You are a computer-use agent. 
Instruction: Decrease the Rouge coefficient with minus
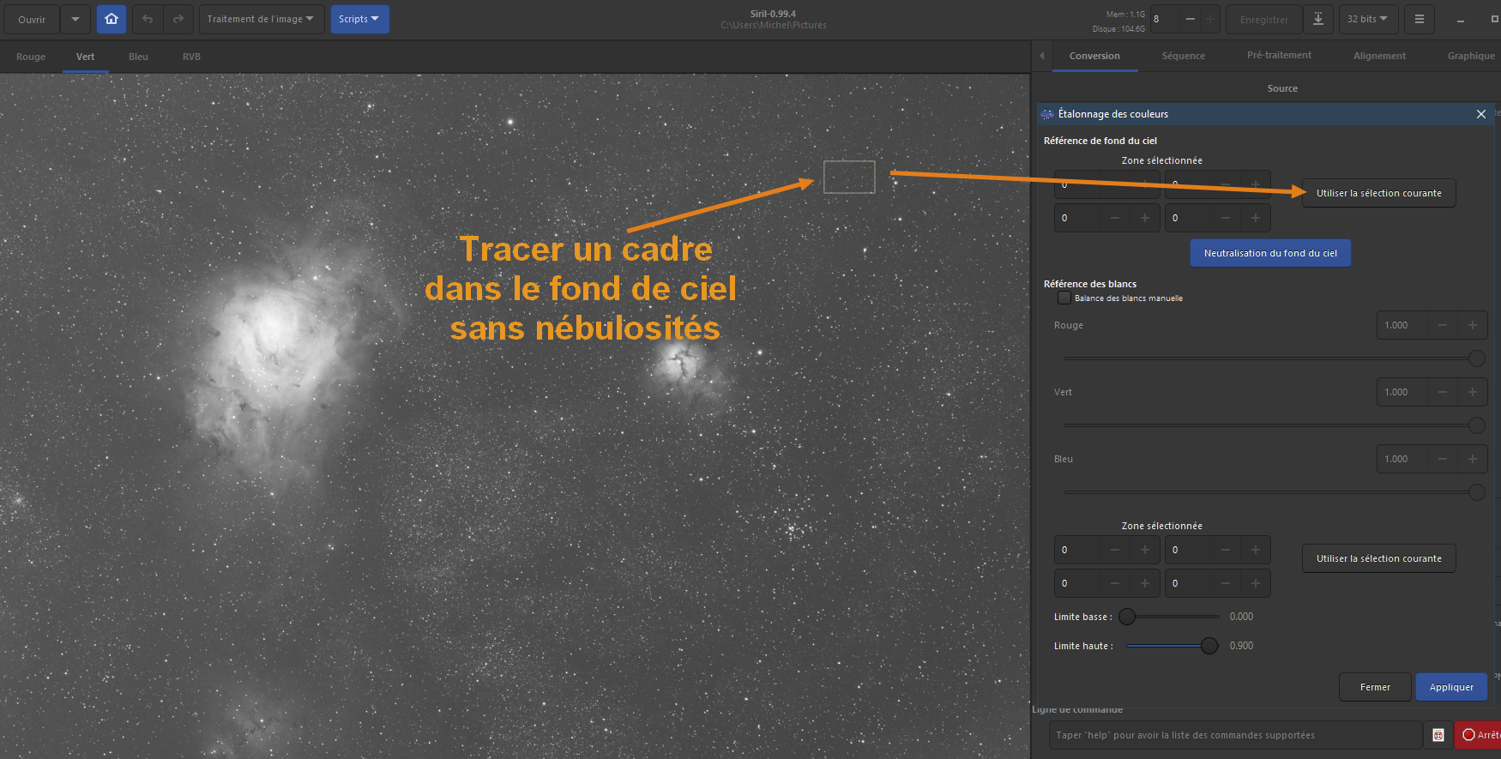pyautogui.click(x=1443, y=325)
